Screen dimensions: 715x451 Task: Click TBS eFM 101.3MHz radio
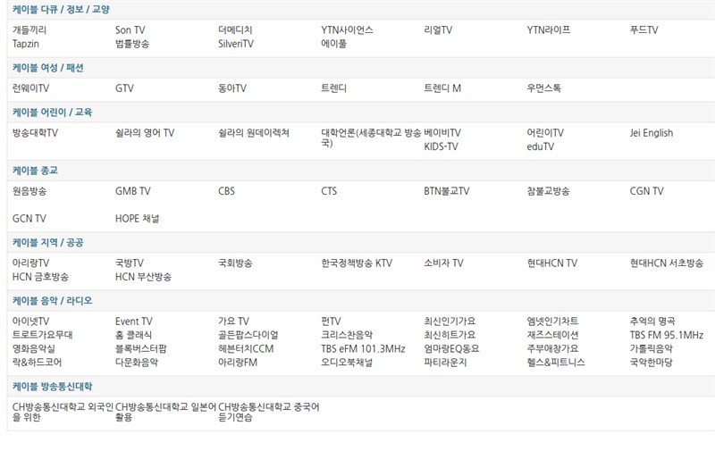pyautogui.click(x=363, y=349)
